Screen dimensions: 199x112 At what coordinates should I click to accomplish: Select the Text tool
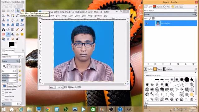3,30
